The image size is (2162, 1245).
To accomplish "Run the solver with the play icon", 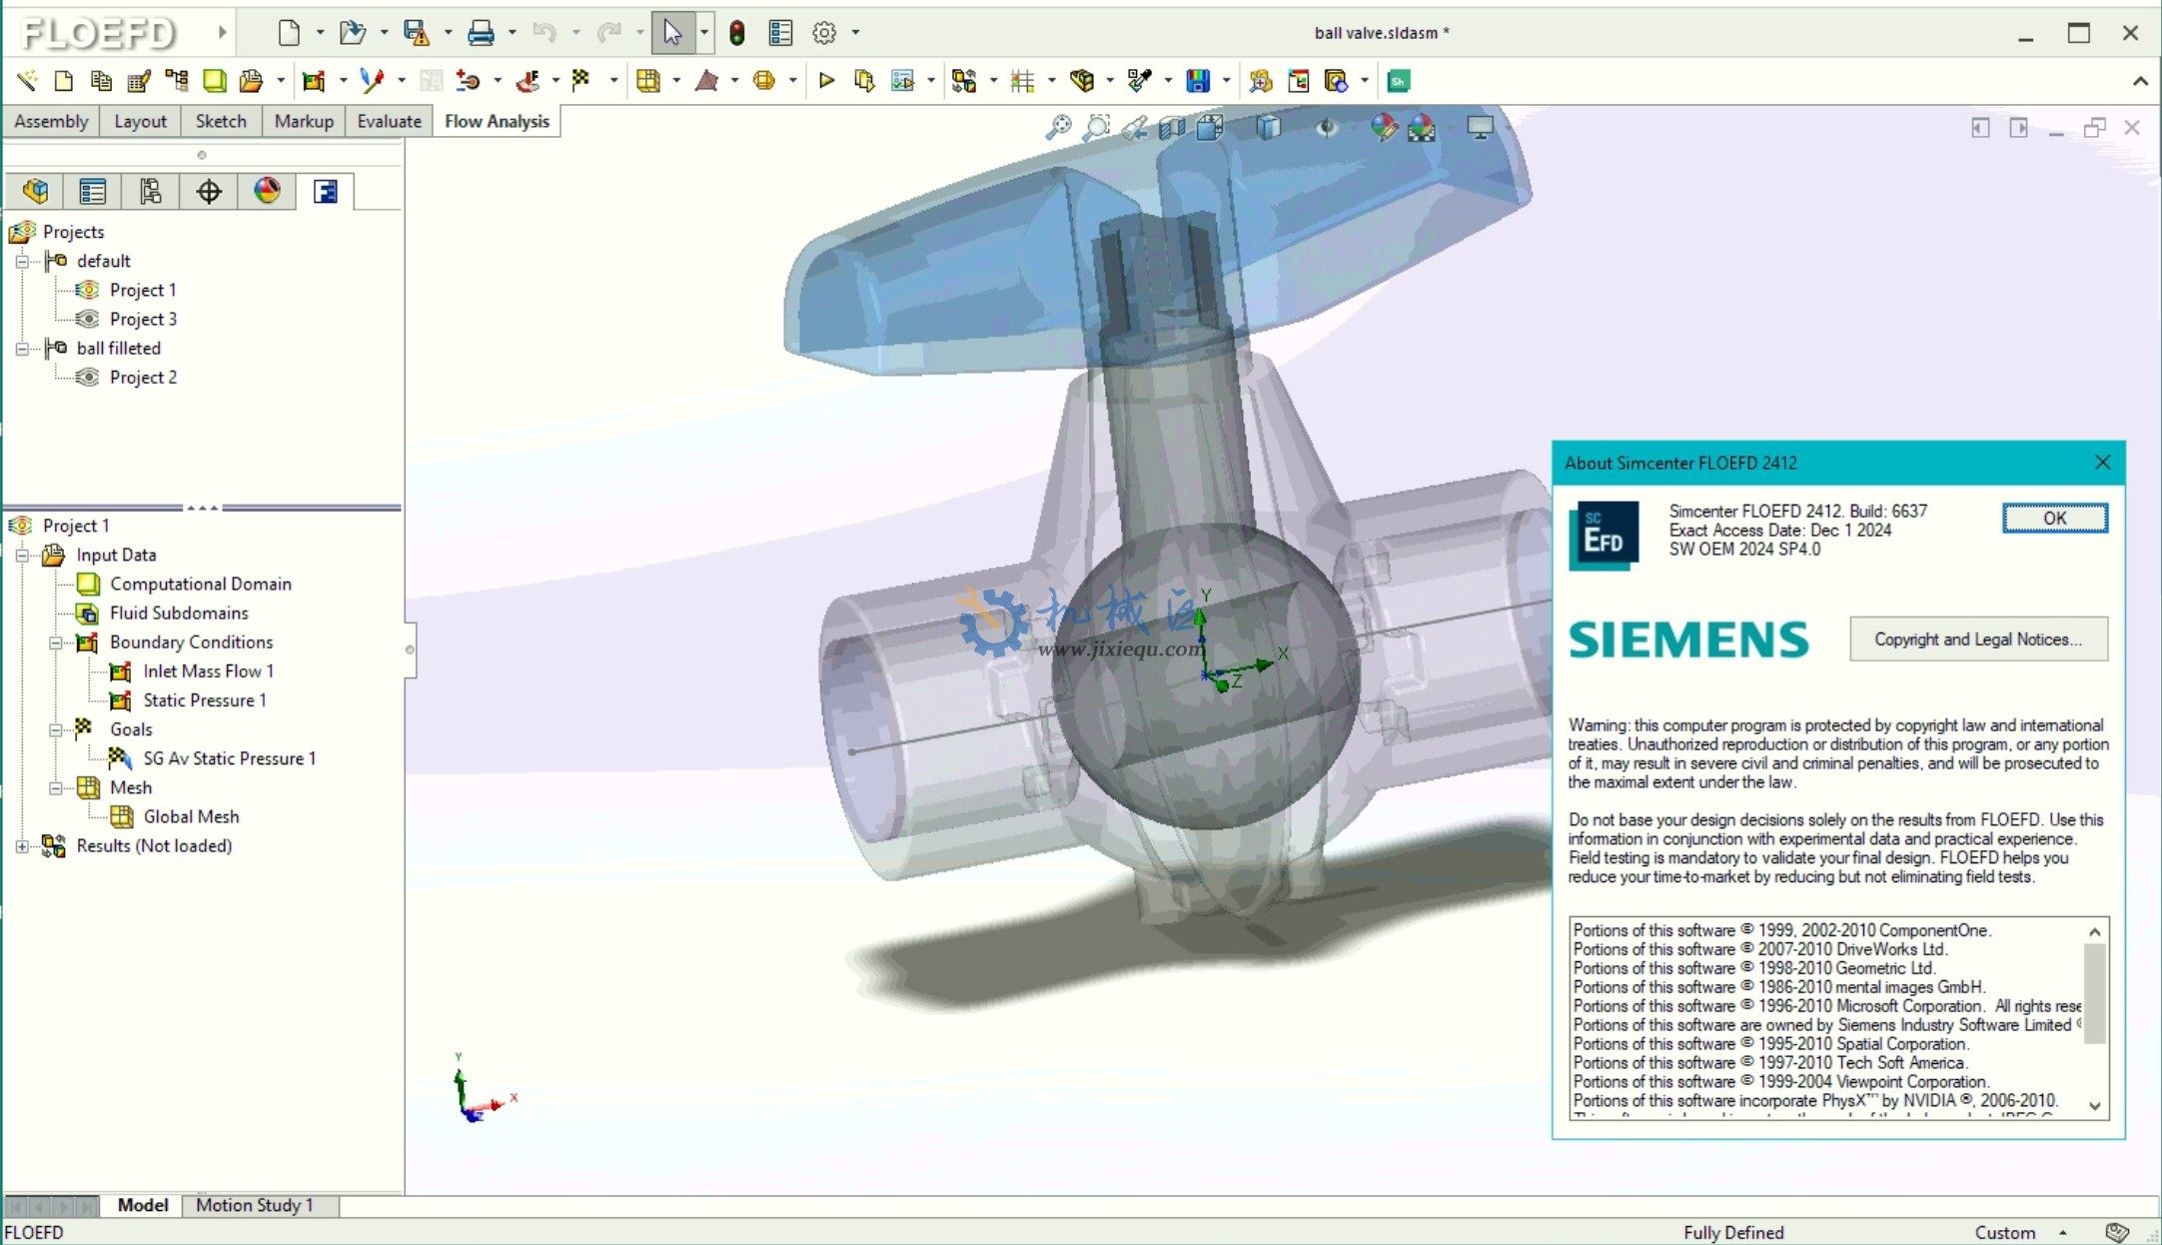I will (826, 80).
